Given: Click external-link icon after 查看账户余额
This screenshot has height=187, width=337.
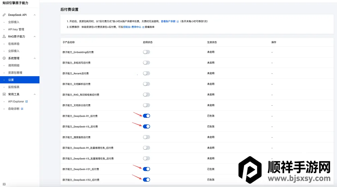Looking at the screenshot, I should 178,22.
